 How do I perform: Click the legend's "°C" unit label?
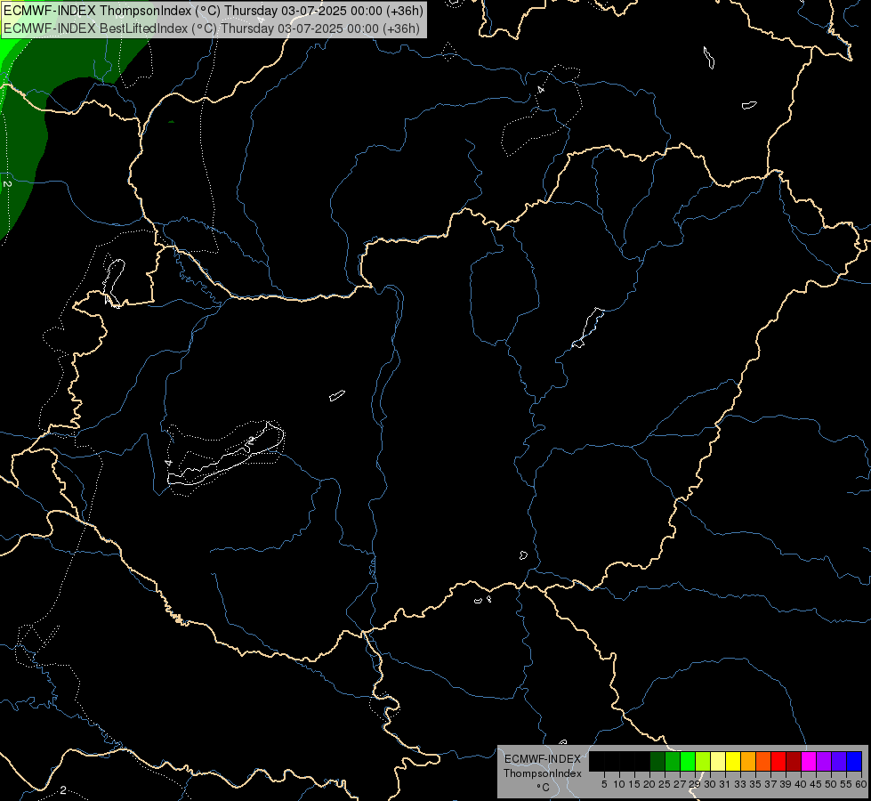543,788
